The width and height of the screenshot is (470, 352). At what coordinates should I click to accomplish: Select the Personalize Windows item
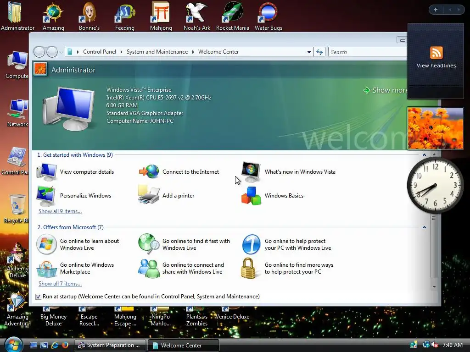click(x=74, y=195)
